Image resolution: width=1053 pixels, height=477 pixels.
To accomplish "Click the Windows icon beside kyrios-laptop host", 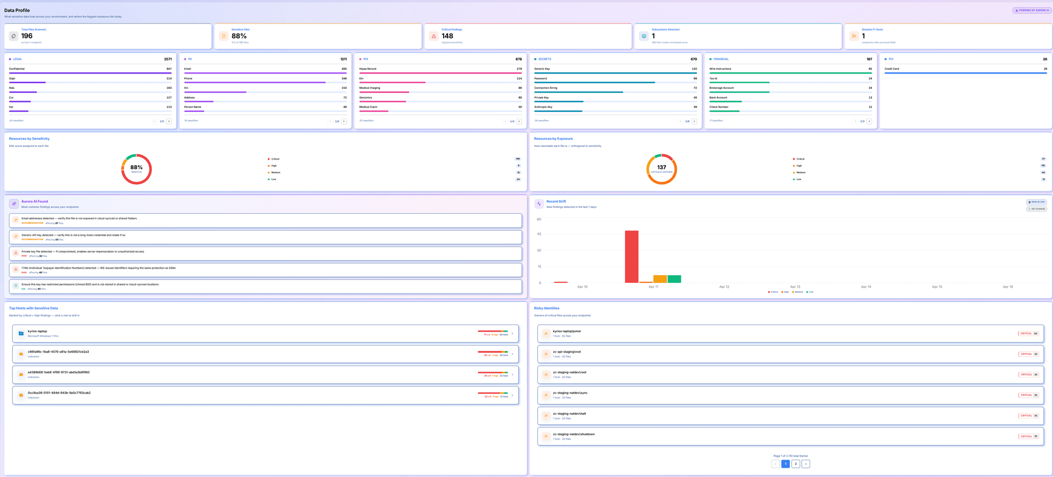I will [21, 333].
